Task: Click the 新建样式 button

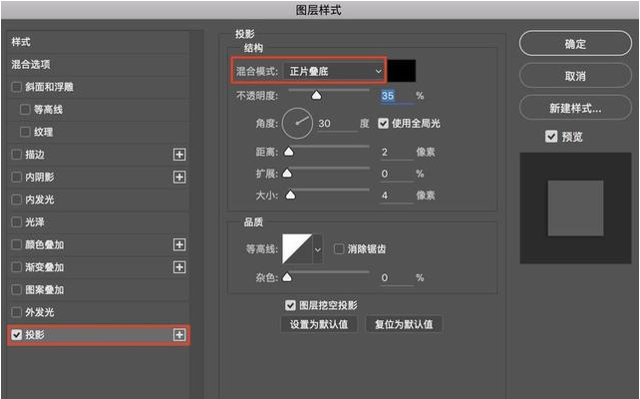Action: click(574, 108)
